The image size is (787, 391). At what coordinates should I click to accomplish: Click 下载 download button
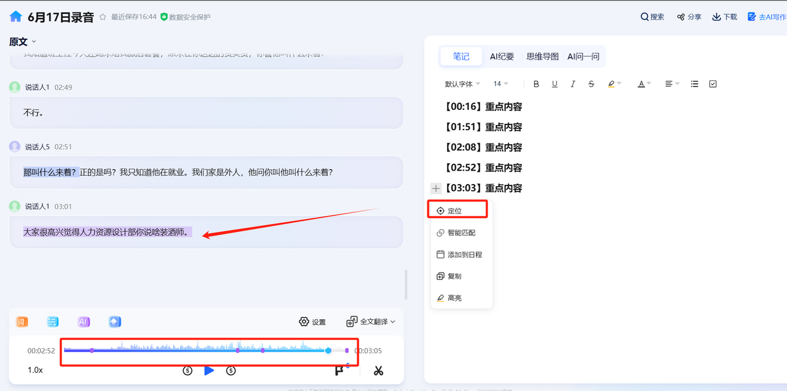click(x=724, y=17)
